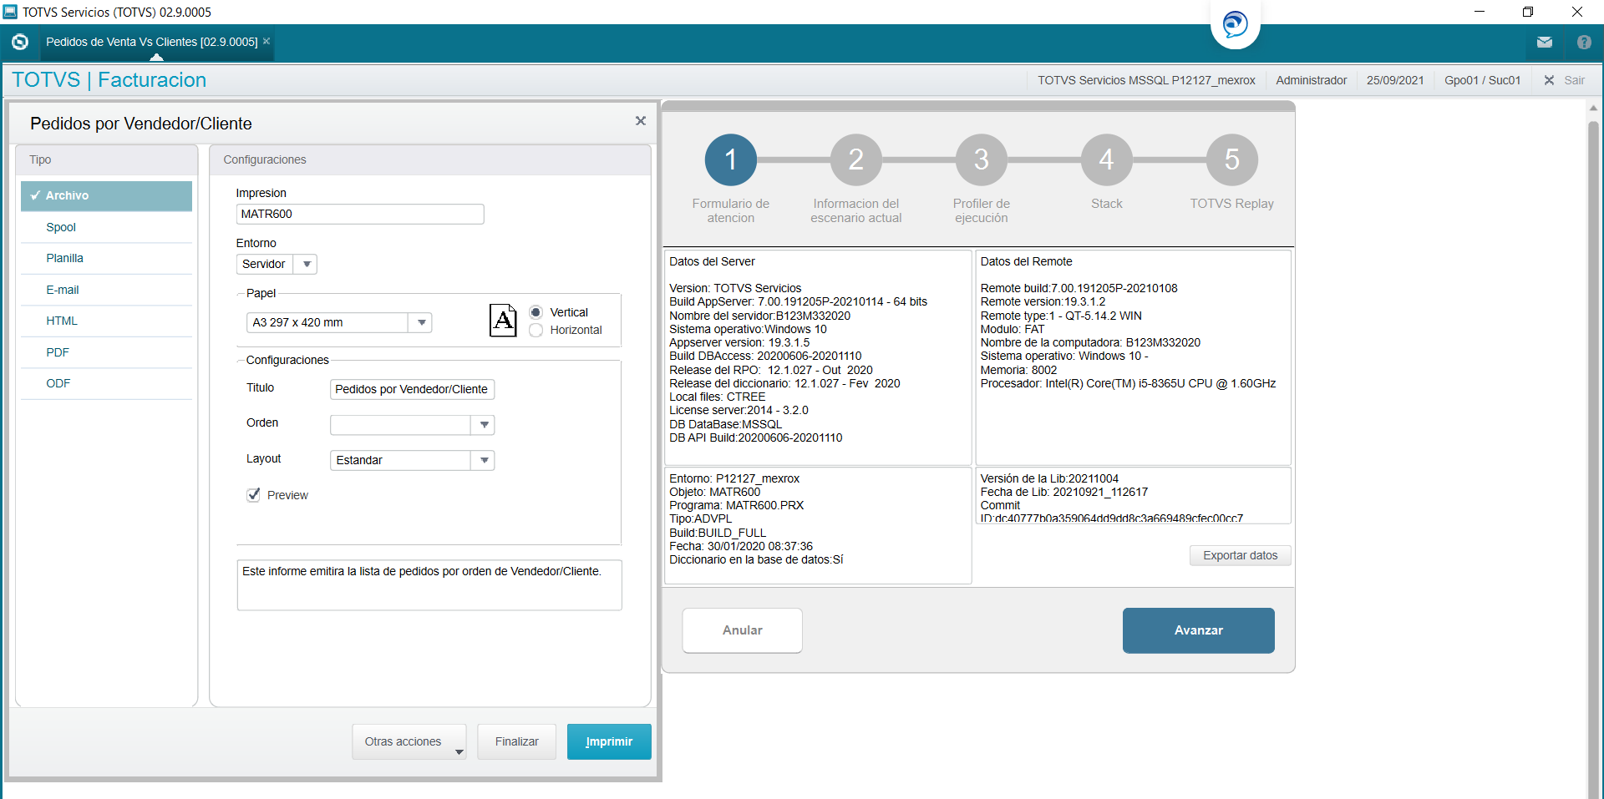Click the Imprimir button
The image size is (1604, 799).
(x=609, y=741)
